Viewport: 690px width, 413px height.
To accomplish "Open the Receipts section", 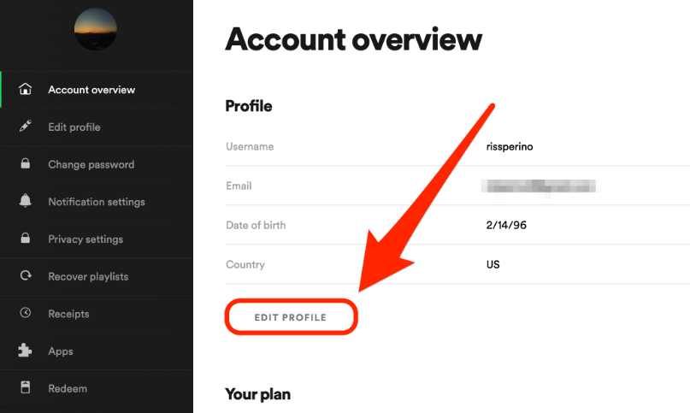I will click(97, 314).
